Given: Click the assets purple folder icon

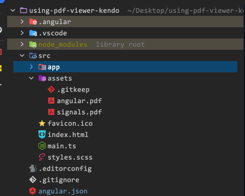Looking at the screenshot, I should click(42, 79).
